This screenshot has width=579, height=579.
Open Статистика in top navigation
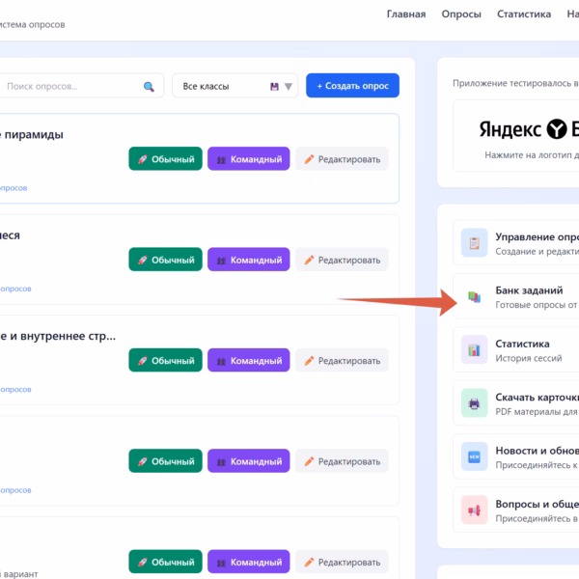(524, 14)
